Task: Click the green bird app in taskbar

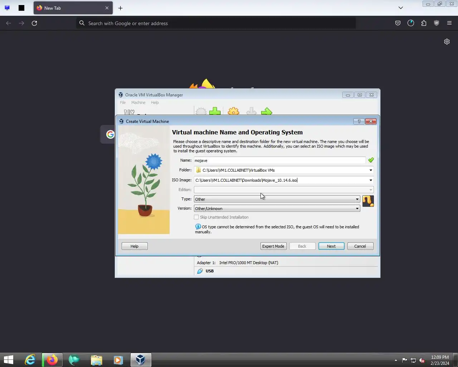Action: pyautogui.click(x=74, y=360)
